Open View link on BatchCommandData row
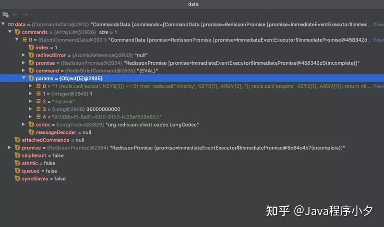 [x=378, y=40]
